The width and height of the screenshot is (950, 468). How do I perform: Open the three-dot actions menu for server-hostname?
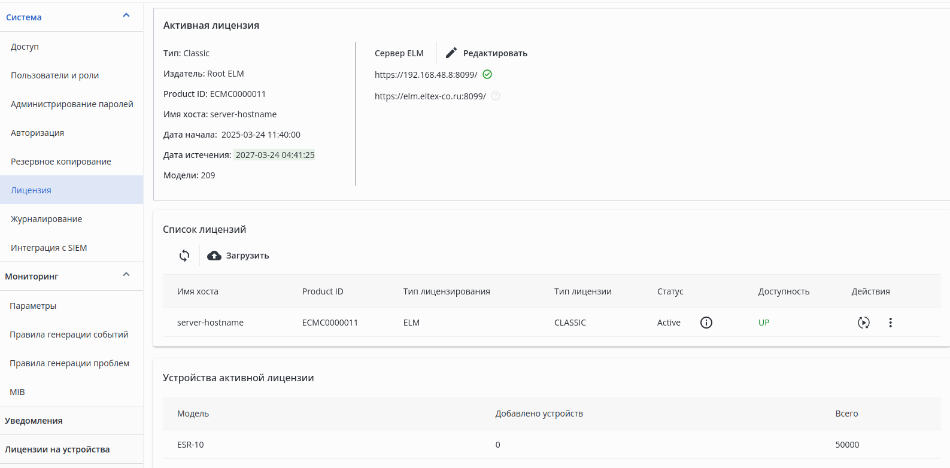pyautogui.click(x=890, y=323)
